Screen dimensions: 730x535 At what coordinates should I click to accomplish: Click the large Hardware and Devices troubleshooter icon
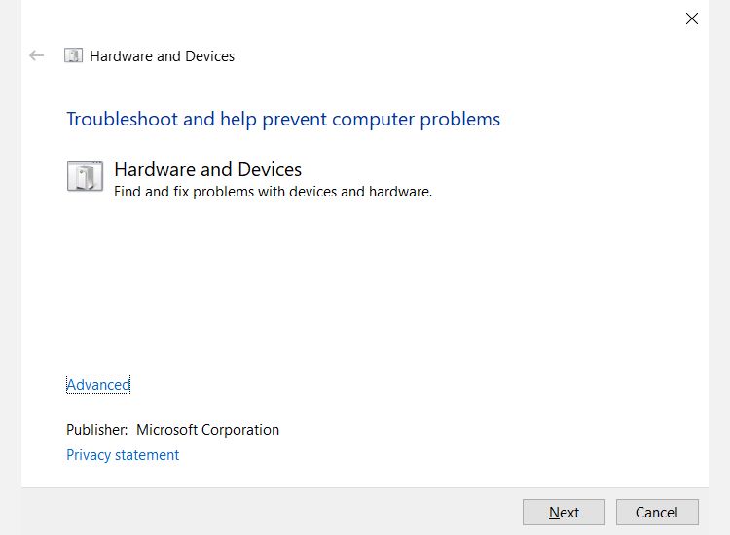coord(85,176)
